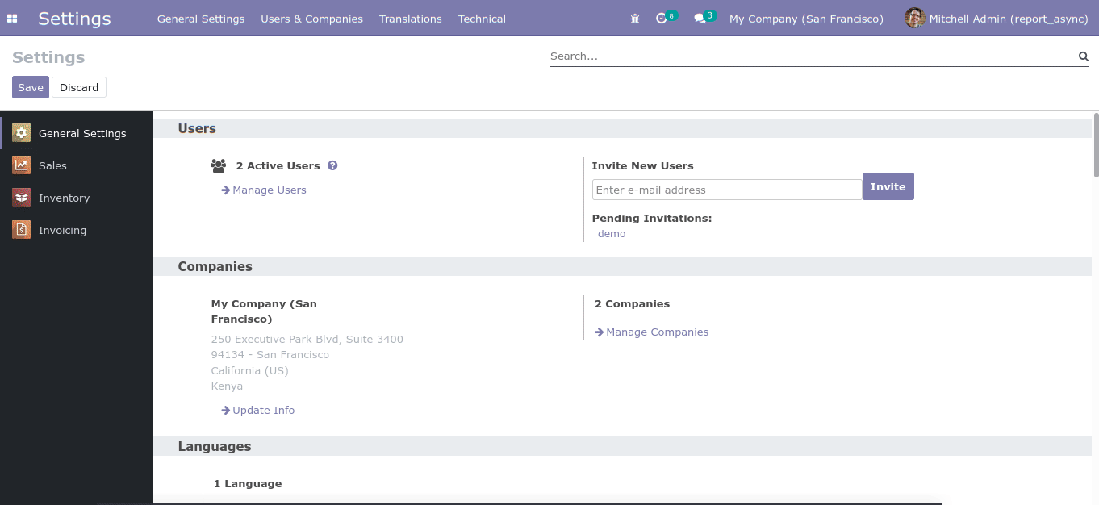The image size is (1099, 505).
Task: Open the conversations chat icon
Action: click(x=700, y=19)
